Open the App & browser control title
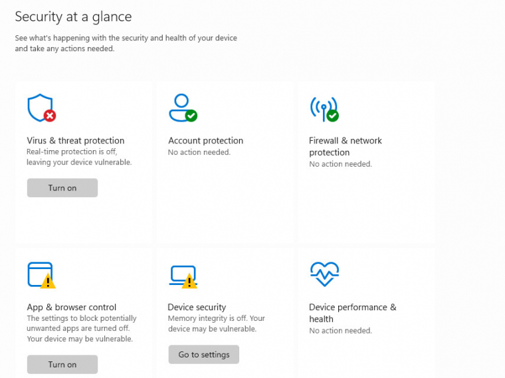505x378 pixels. (71, 308)
